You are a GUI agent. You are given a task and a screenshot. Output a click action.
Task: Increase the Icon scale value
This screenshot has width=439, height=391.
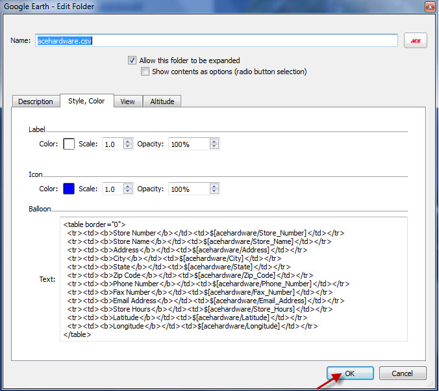click(128, 186)
